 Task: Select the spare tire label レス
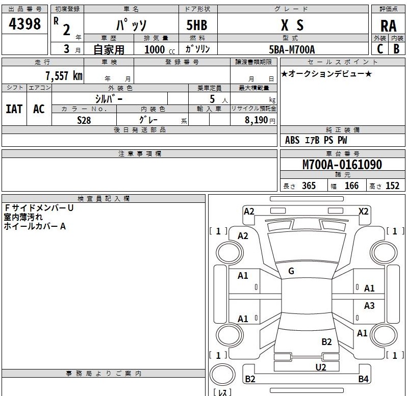(x=222, y=392)
